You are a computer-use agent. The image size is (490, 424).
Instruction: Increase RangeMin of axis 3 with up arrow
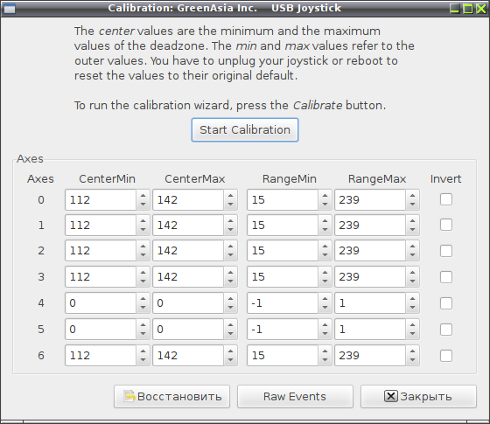[x=325, y=273]
